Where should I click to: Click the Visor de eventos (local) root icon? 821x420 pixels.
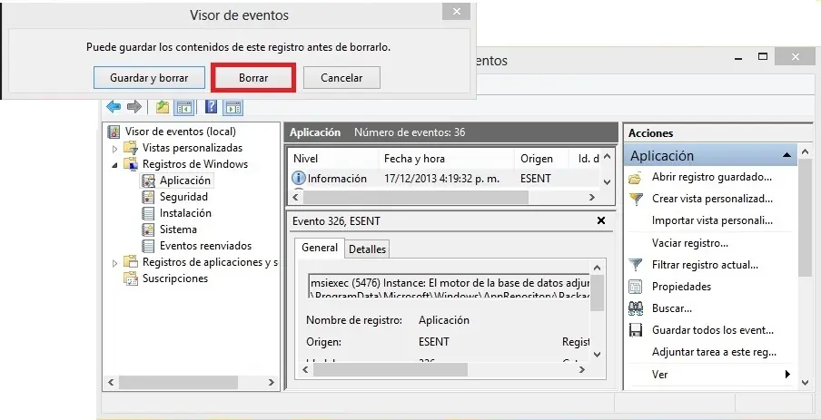114,132
